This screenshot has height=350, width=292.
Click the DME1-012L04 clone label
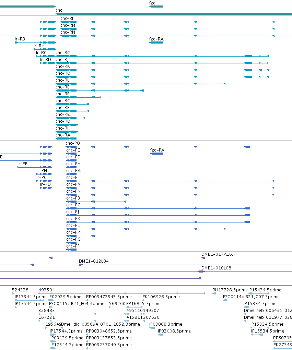[x=94, y=261]
